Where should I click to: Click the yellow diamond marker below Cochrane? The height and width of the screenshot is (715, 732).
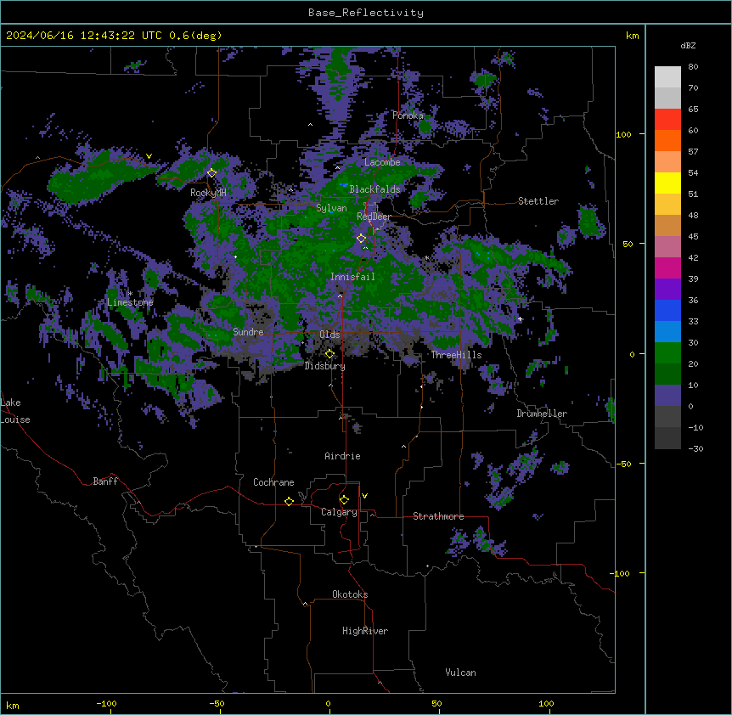(289, 501)
